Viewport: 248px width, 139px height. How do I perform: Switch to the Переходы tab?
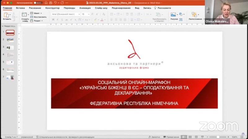pos(69,8)
